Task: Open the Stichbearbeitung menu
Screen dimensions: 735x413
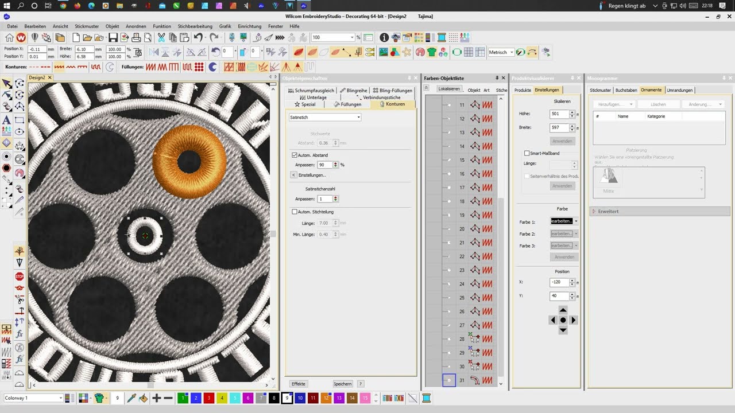Action: pos(195,26)
